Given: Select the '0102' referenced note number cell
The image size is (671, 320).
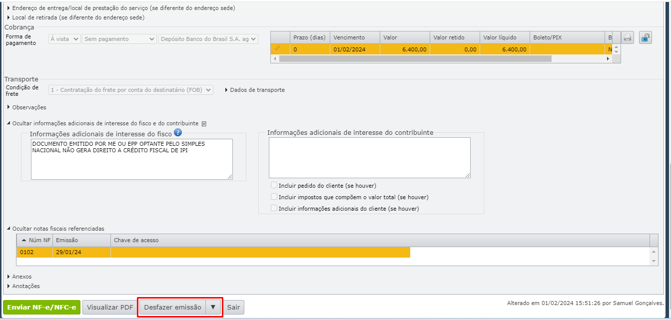Looking at the screenshot, I should [x=34, y=252].
